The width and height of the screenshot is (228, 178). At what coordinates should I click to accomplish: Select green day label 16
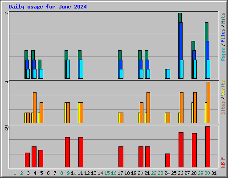[x=114, y=173]
